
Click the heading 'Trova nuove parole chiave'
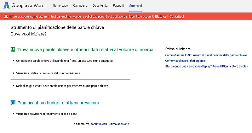click(85, 50)
